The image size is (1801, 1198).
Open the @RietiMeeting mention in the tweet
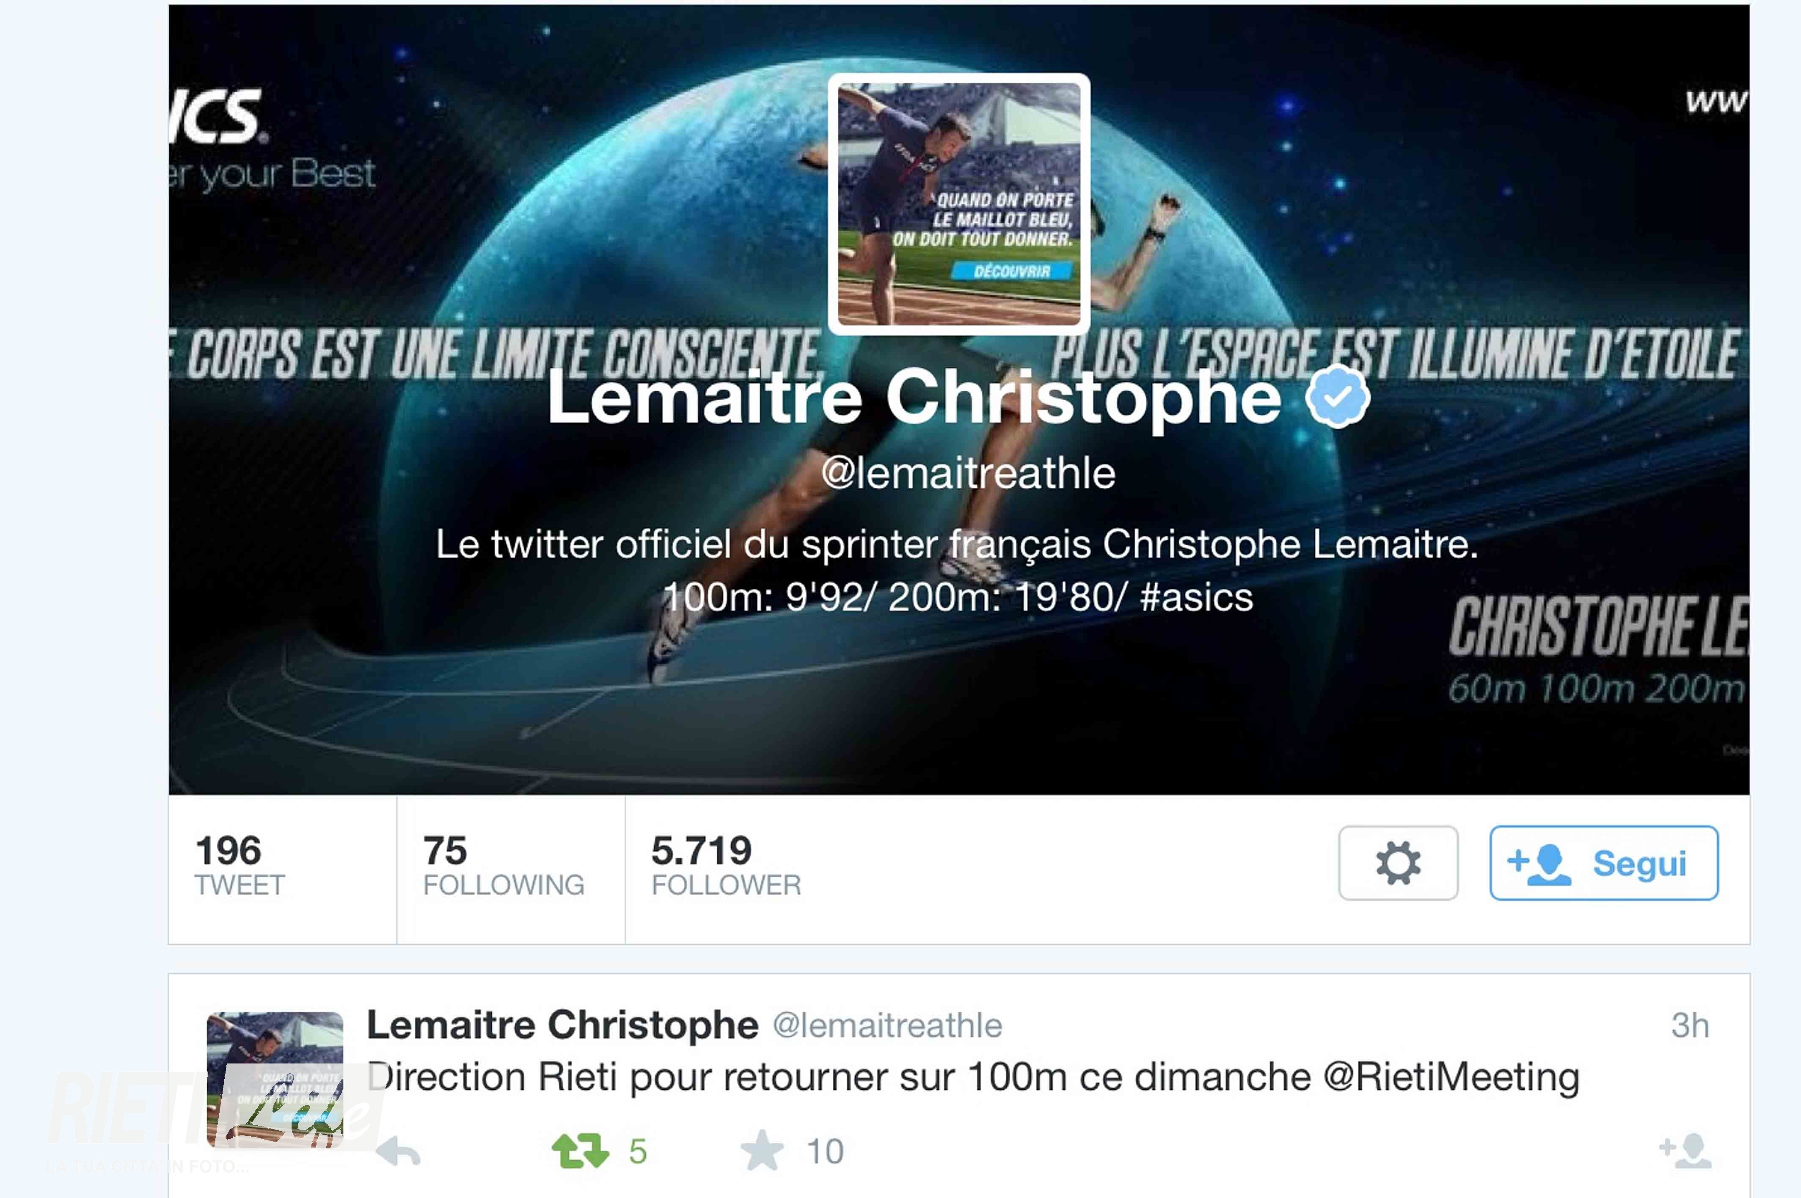tap(1451, 1077)
